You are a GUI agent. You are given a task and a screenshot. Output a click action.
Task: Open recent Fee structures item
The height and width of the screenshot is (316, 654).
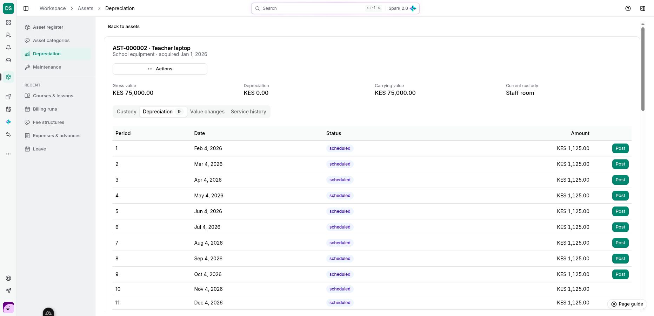click(x=56, y=122)
